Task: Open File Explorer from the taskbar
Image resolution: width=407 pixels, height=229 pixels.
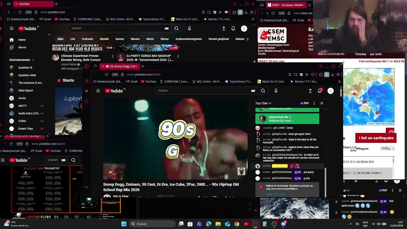Action: pyautogui.click(x=218, y=224)
